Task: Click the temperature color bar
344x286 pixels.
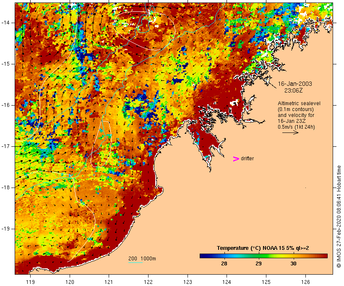Action: 263,256
